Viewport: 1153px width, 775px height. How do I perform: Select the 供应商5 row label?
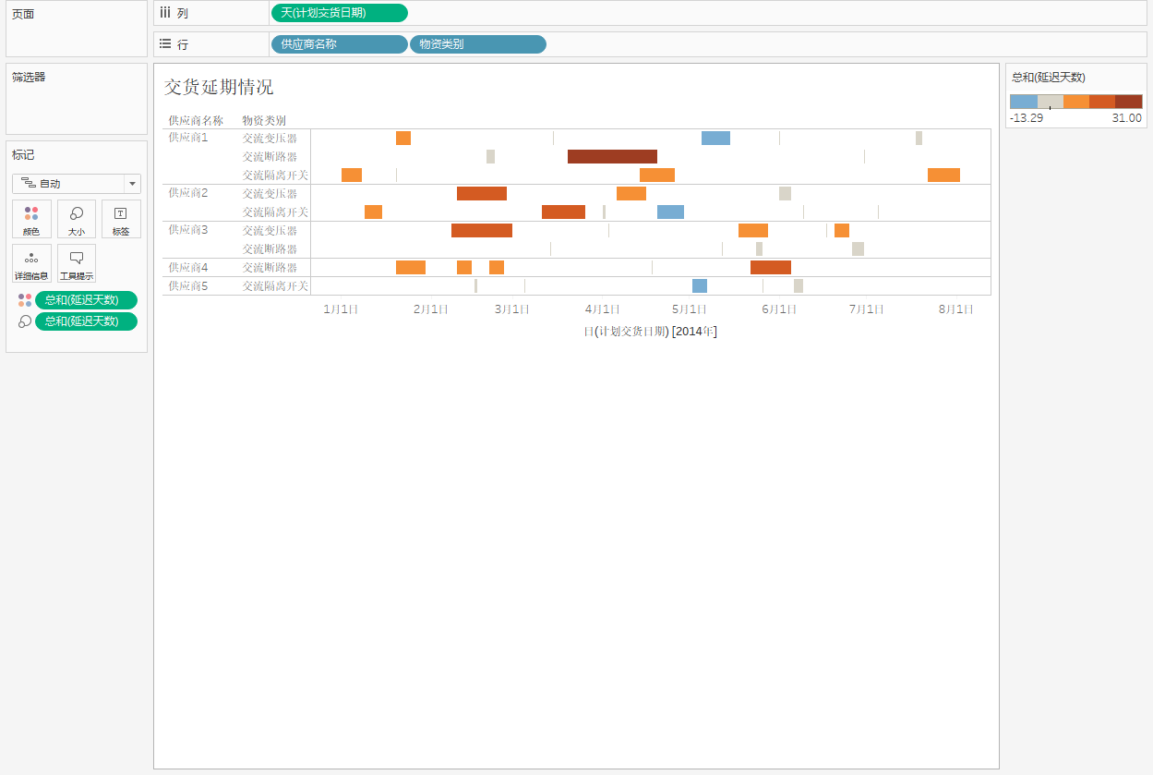[x=188, y=285]
